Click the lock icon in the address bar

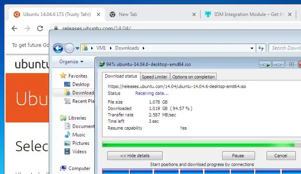click(56, 28)
